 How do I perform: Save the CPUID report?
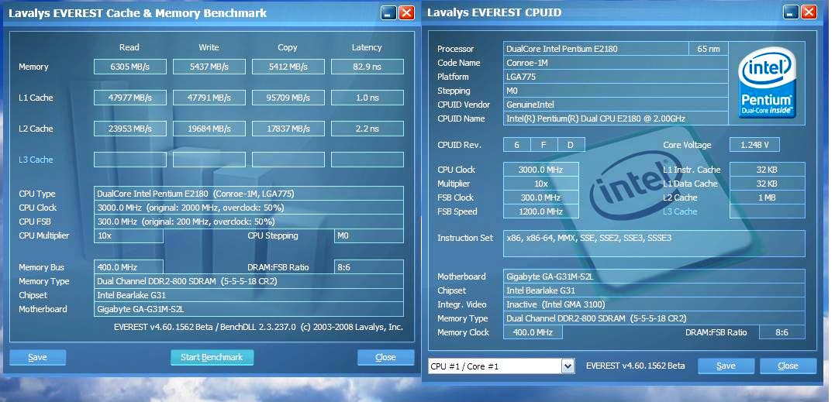(726, 366)
